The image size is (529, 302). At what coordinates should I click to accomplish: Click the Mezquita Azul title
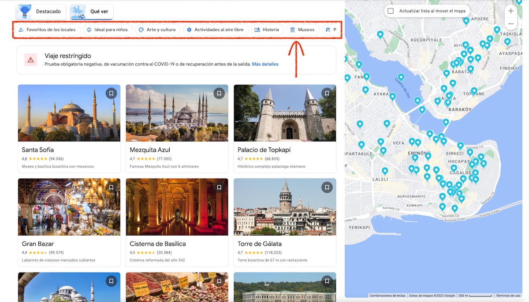(x=150, y=150)
